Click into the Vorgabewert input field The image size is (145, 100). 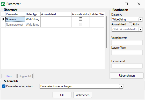pos(127,42)
